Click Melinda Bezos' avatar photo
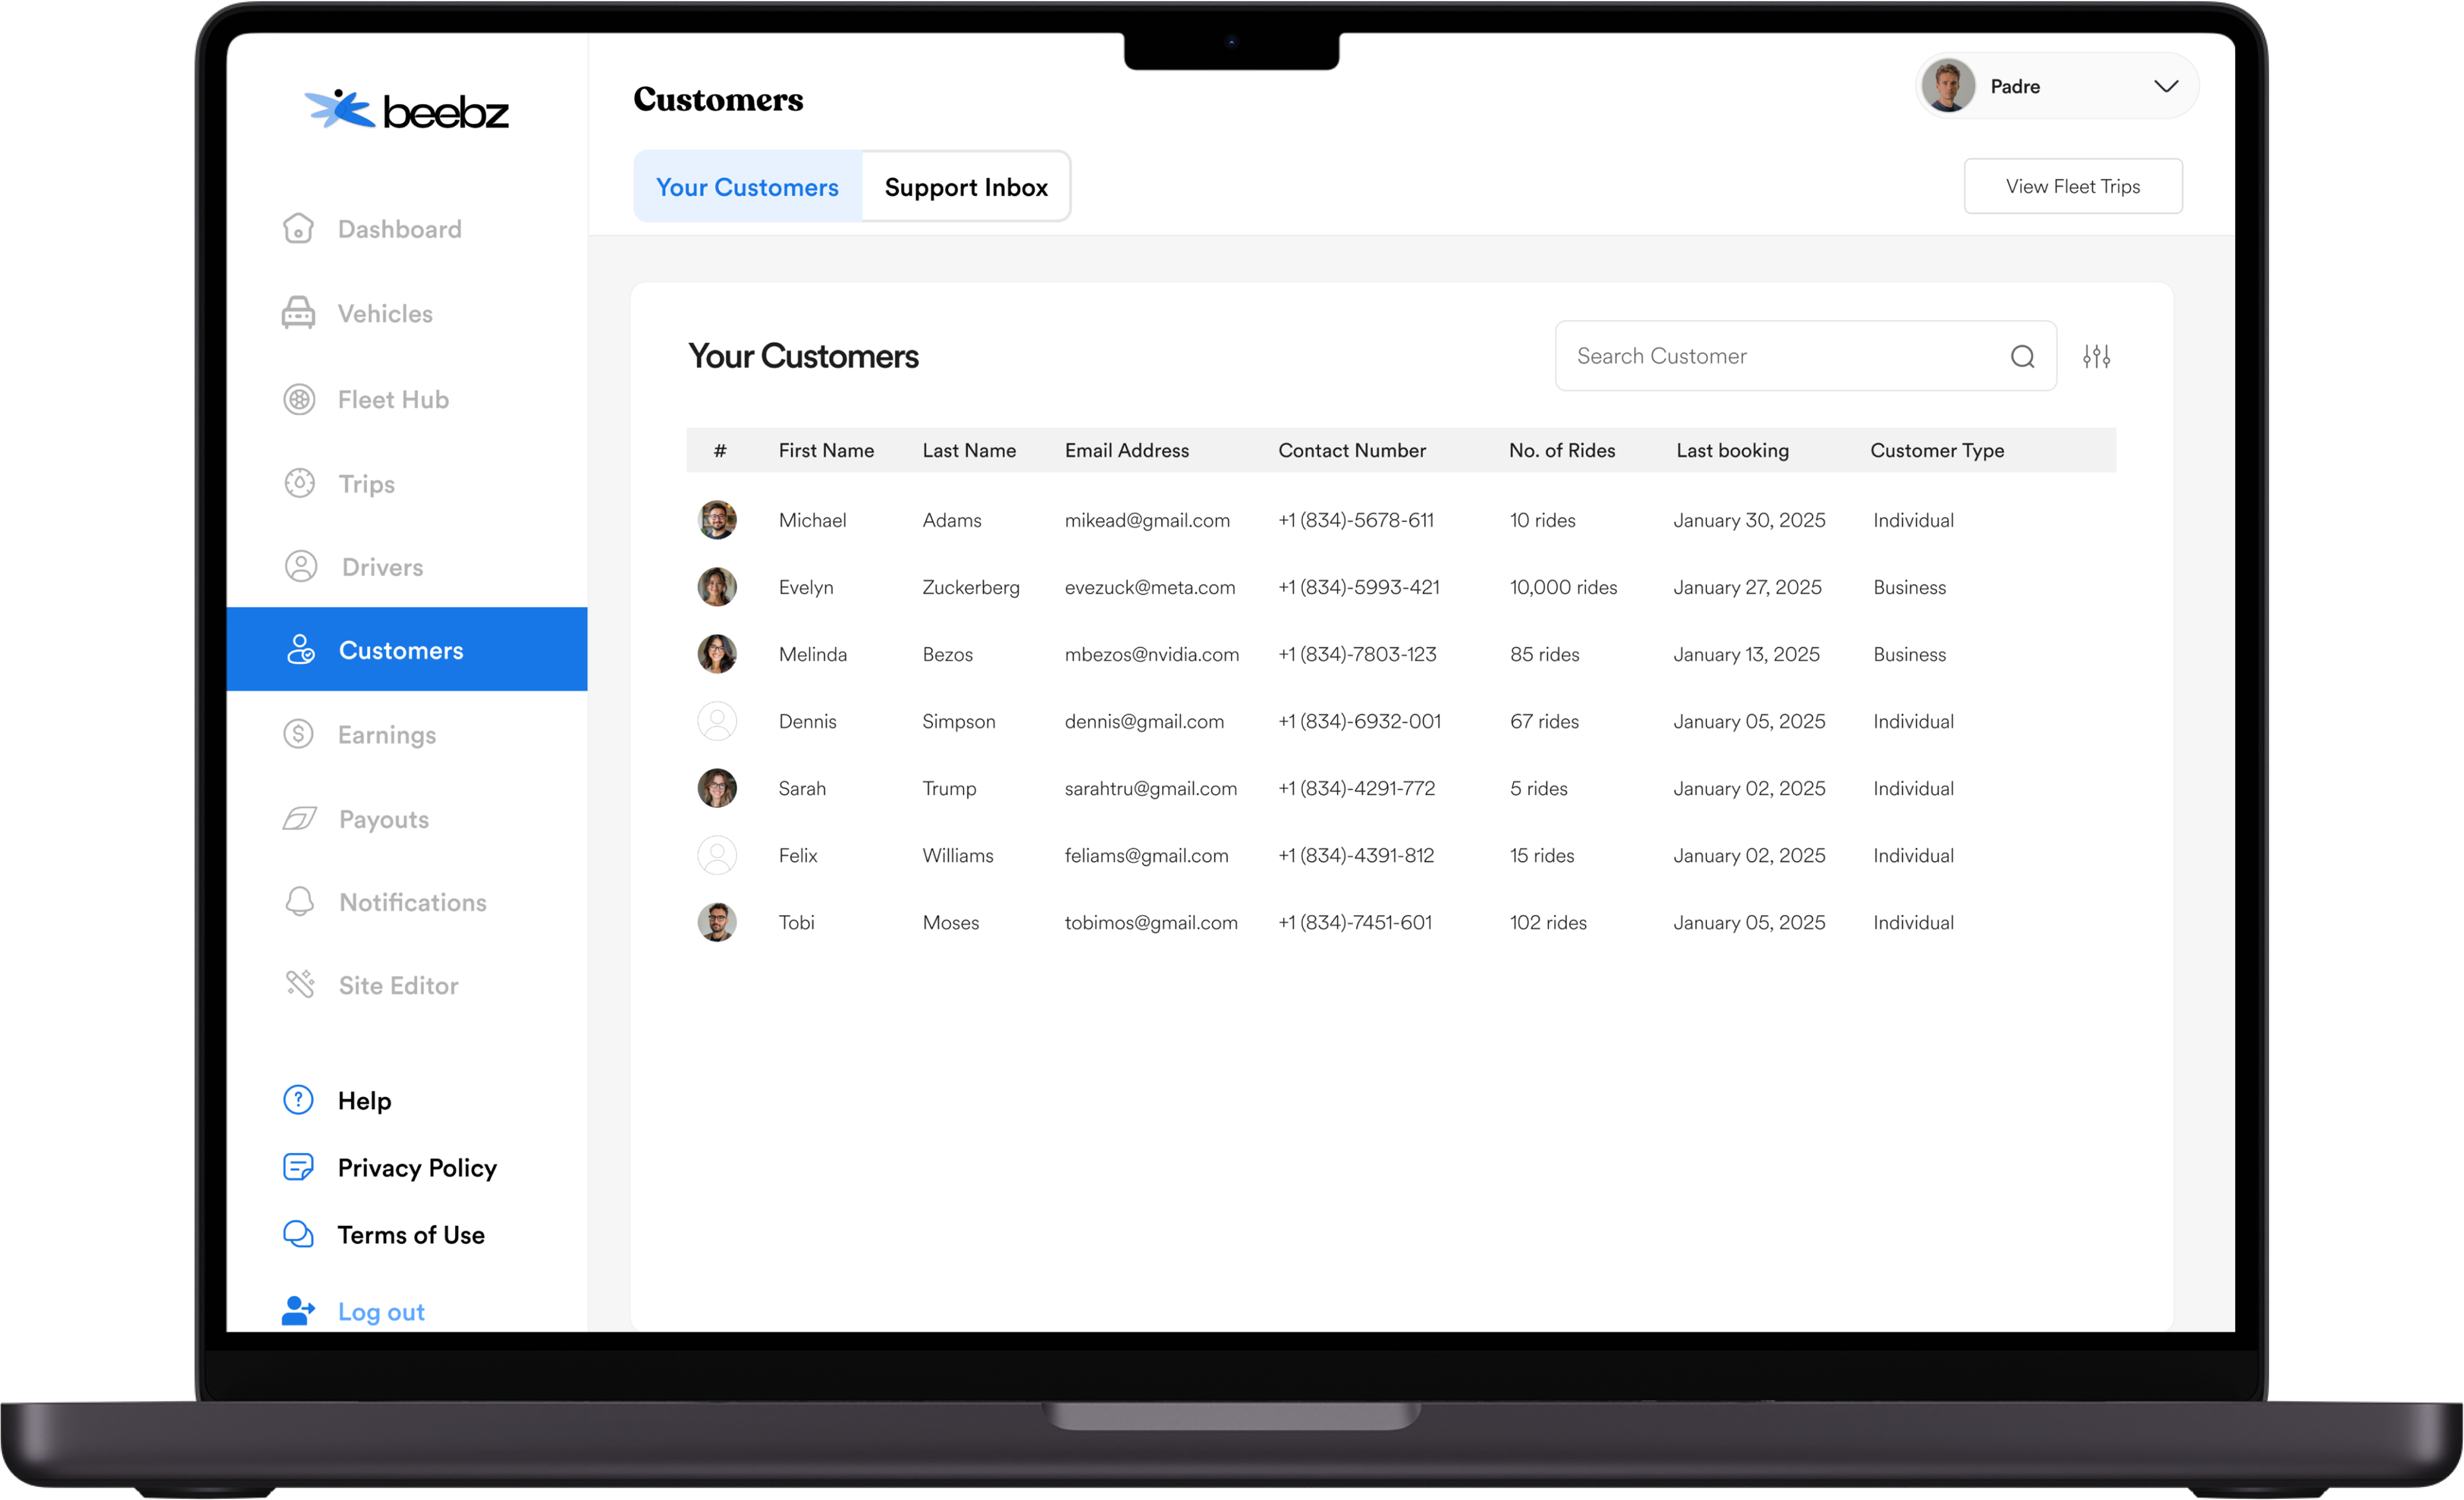 click(x=717, y=654)
